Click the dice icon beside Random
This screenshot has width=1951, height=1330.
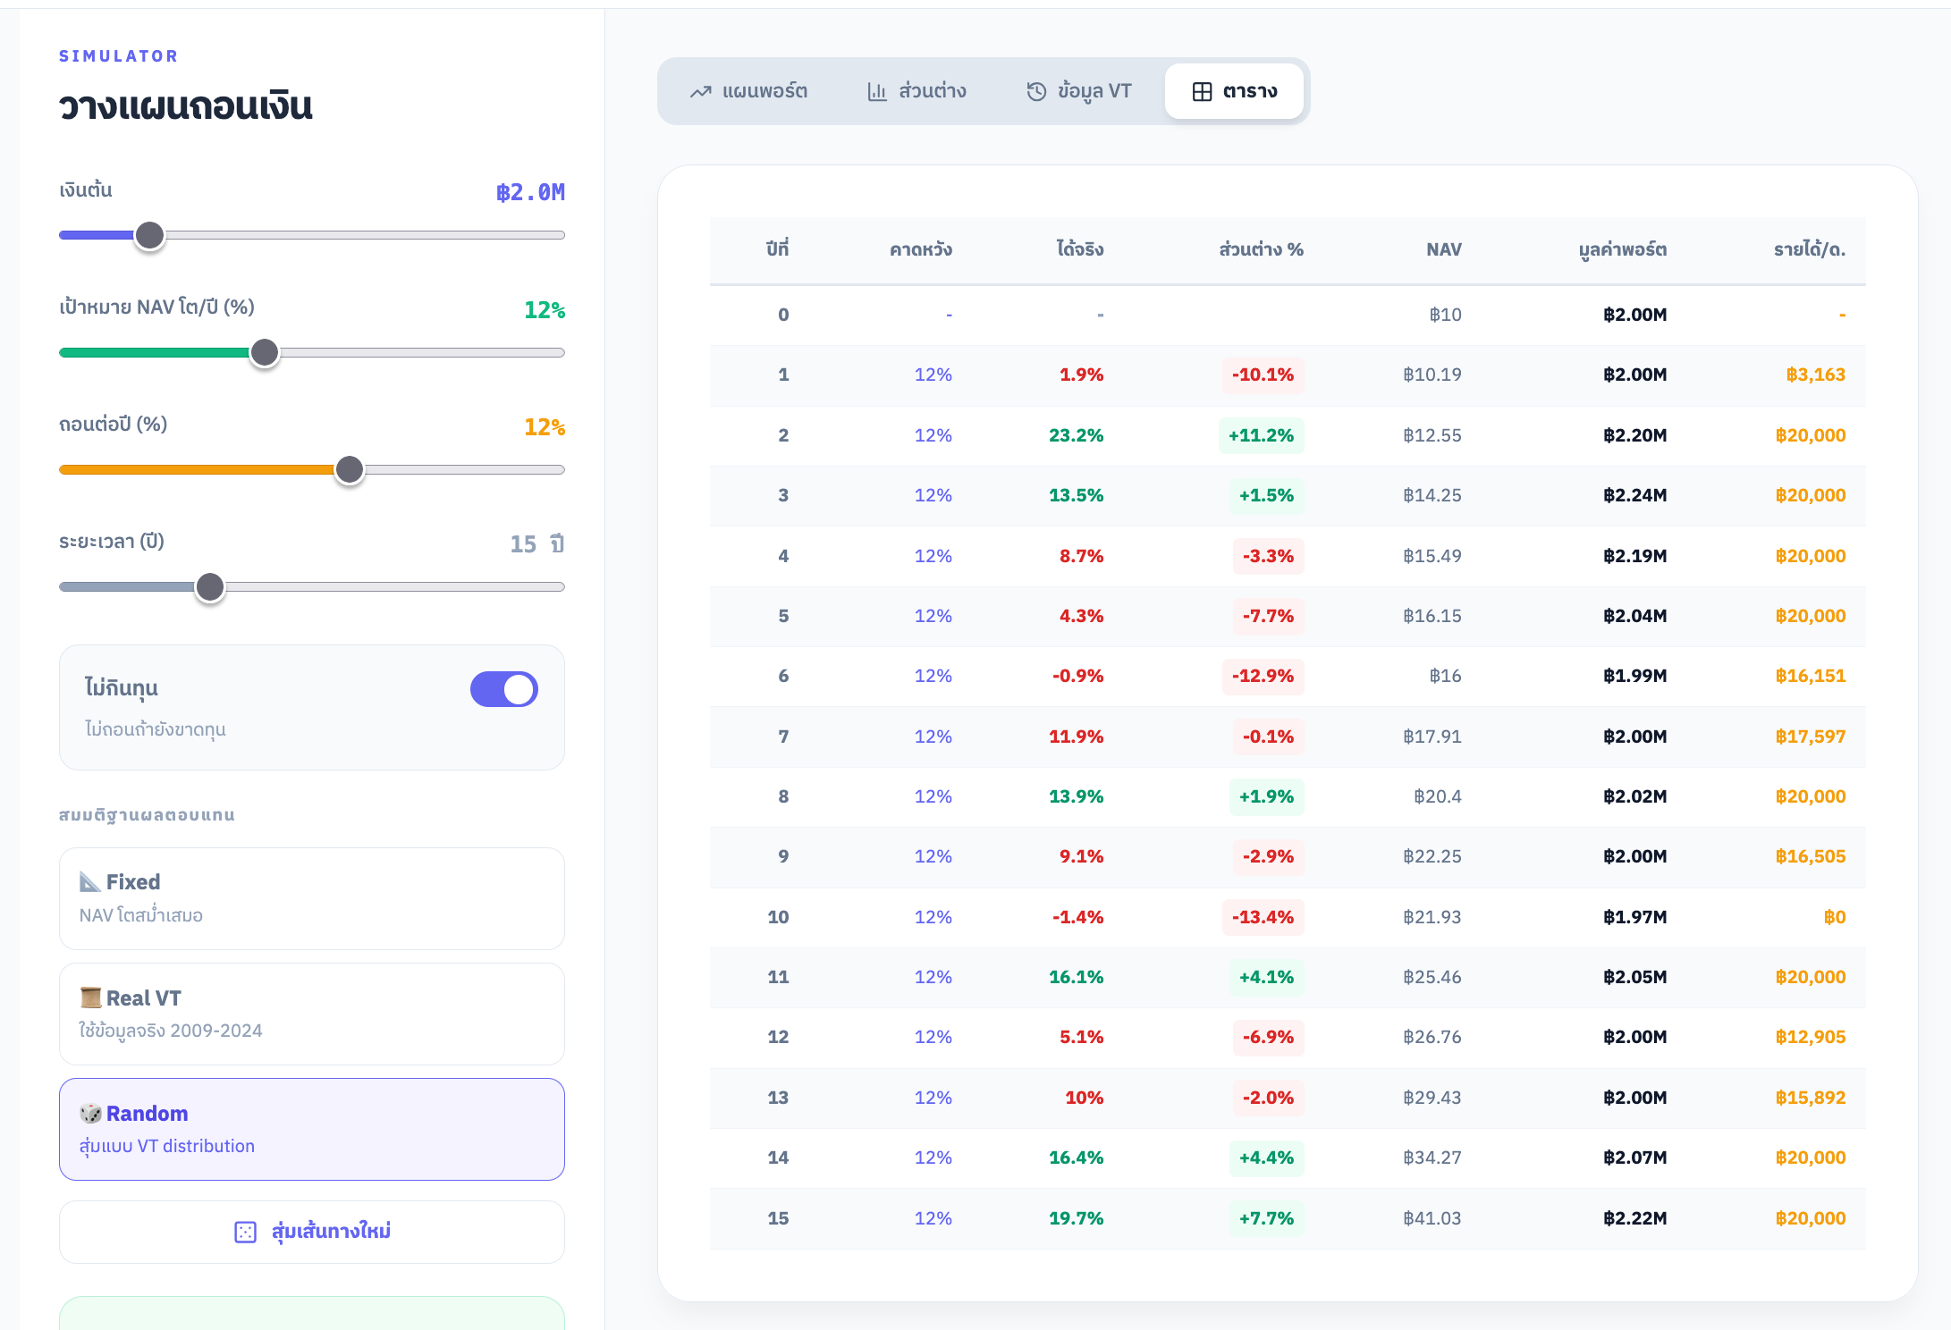coord(90,1113)
